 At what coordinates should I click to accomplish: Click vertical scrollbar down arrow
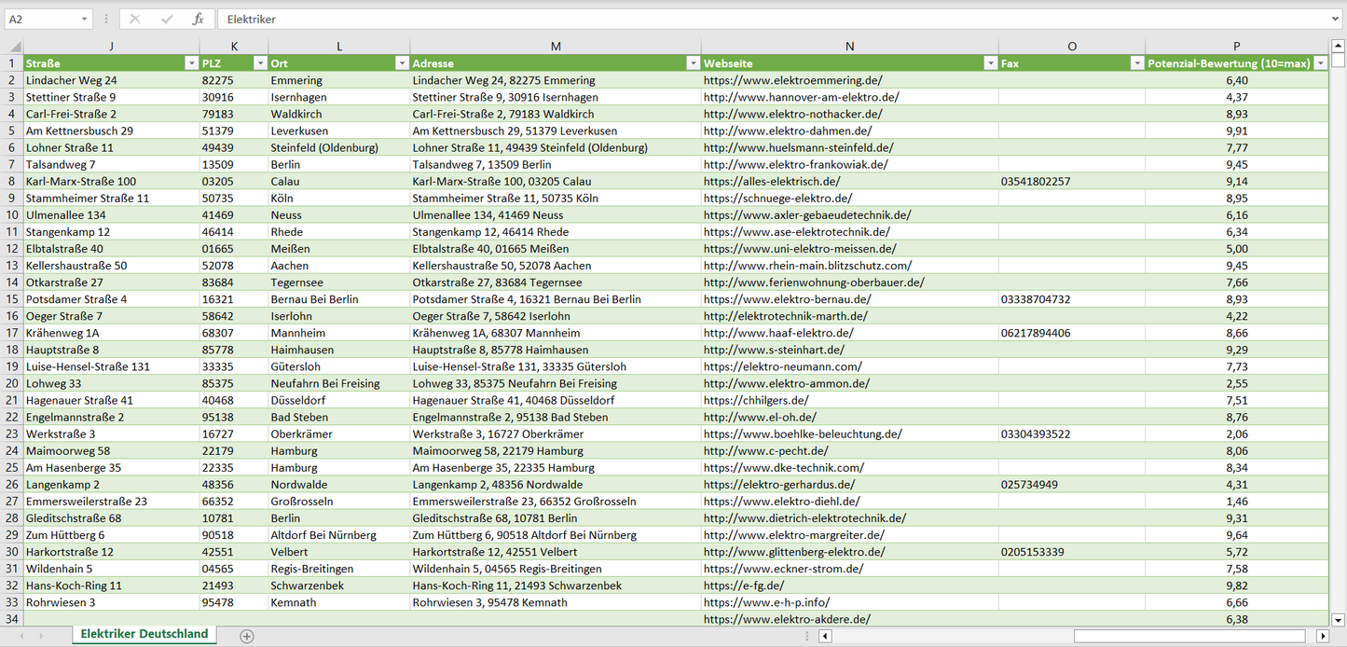point(1339,619)
